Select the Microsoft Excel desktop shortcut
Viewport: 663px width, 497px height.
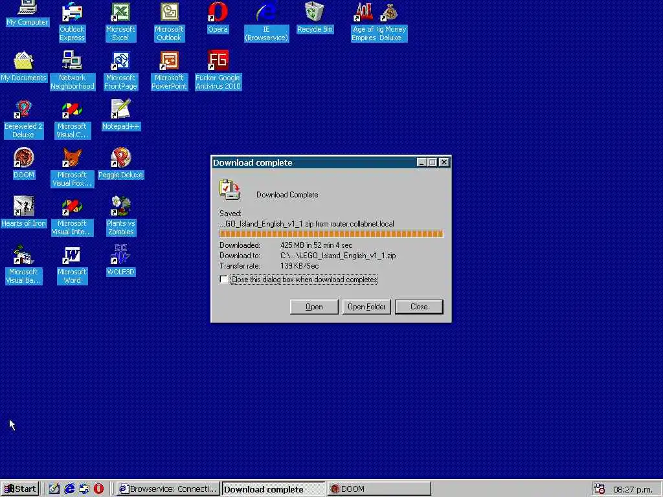point(120,21)
